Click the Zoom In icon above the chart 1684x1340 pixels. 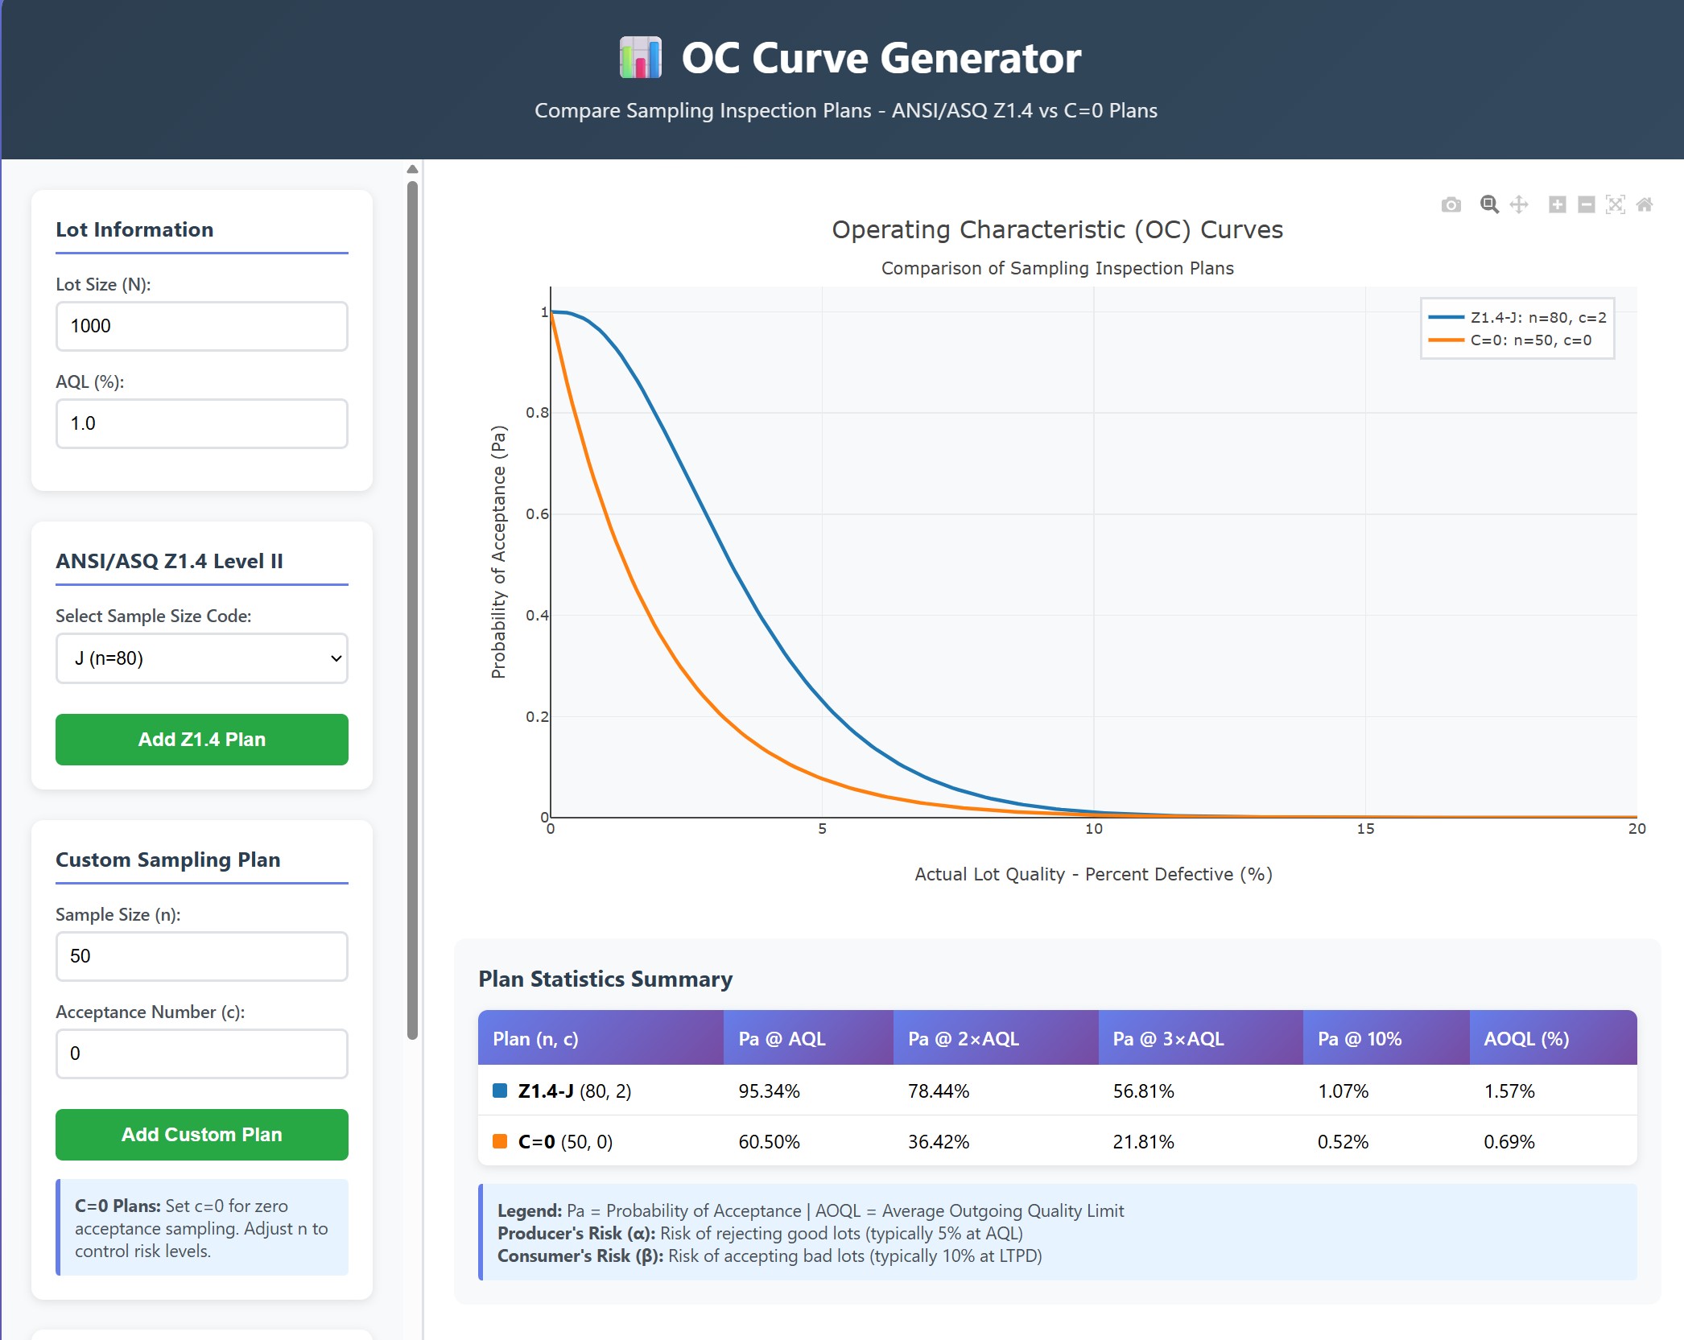click(1558, 205)
